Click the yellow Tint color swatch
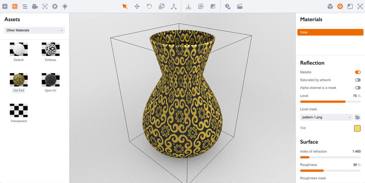 tap(357, 128)
